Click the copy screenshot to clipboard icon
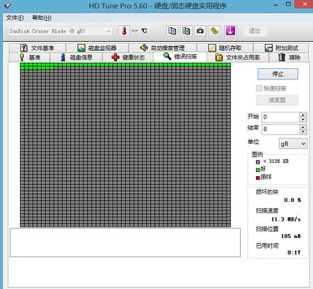 186,31
